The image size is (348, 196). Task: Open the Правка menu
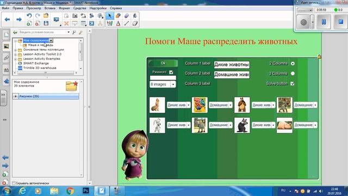(x=18, y=8)
